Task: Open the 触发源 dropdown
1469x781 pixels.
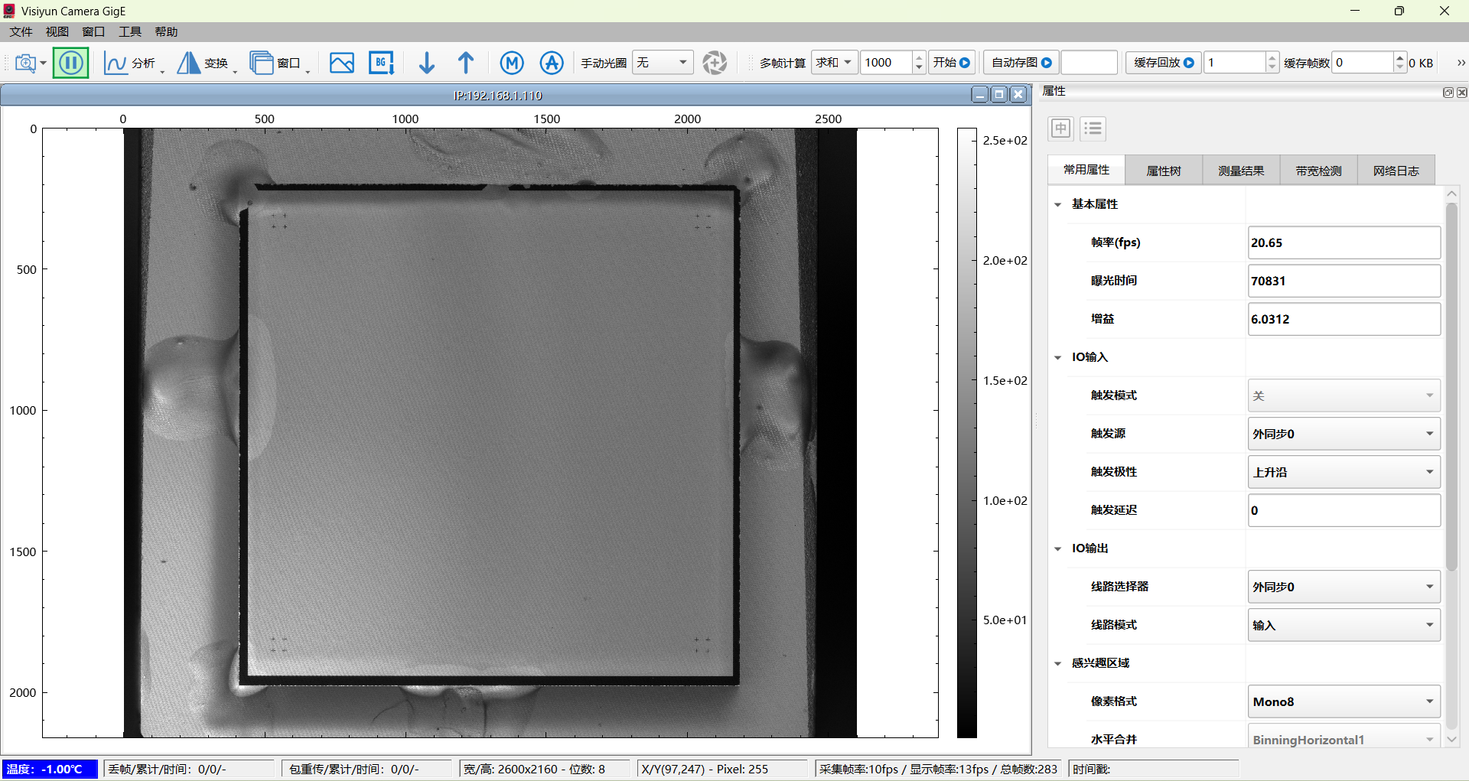Action: point(1344,434)
